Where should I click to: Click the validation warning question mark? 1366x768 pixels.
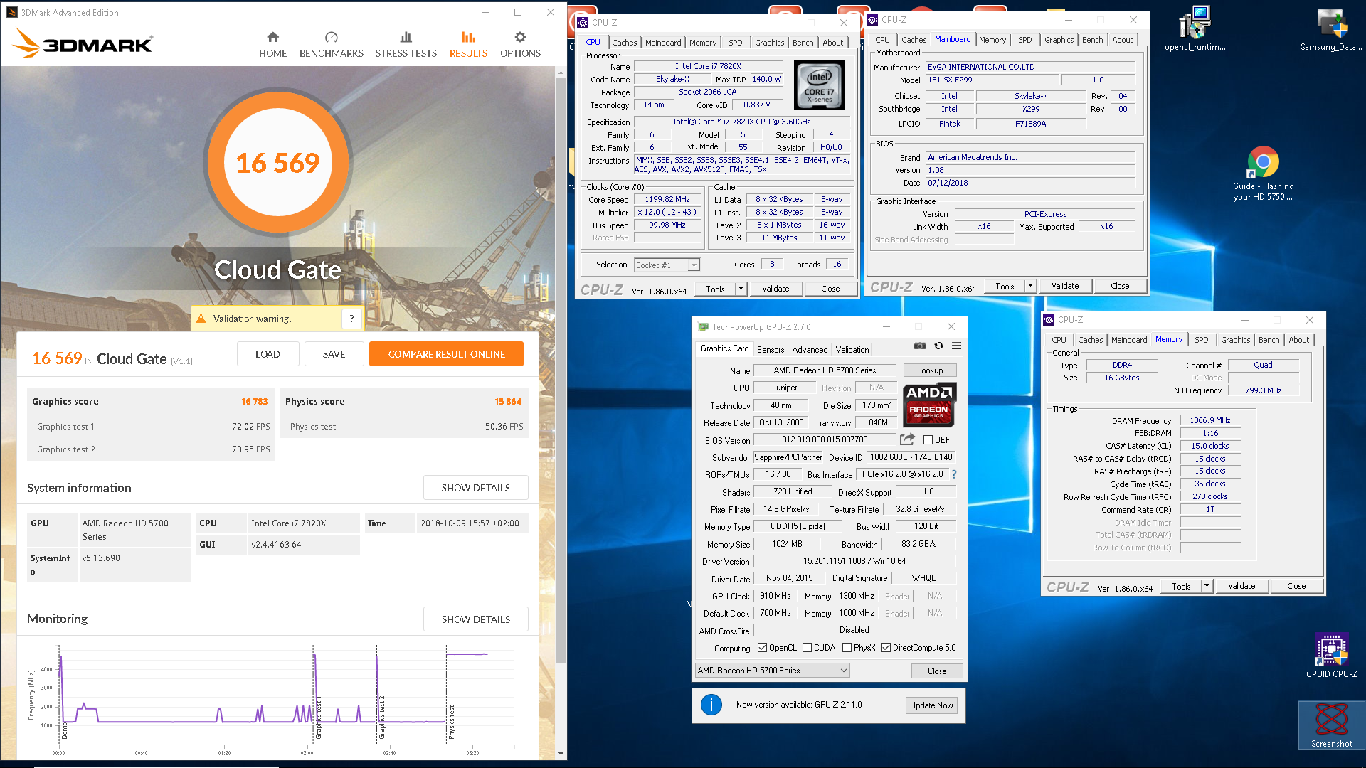pyautogui.click(x=351, y=319)
